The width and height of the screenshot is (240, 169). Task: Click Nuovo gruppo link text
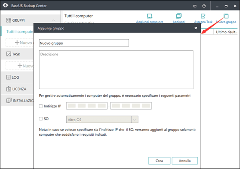[x=226, y=22]
